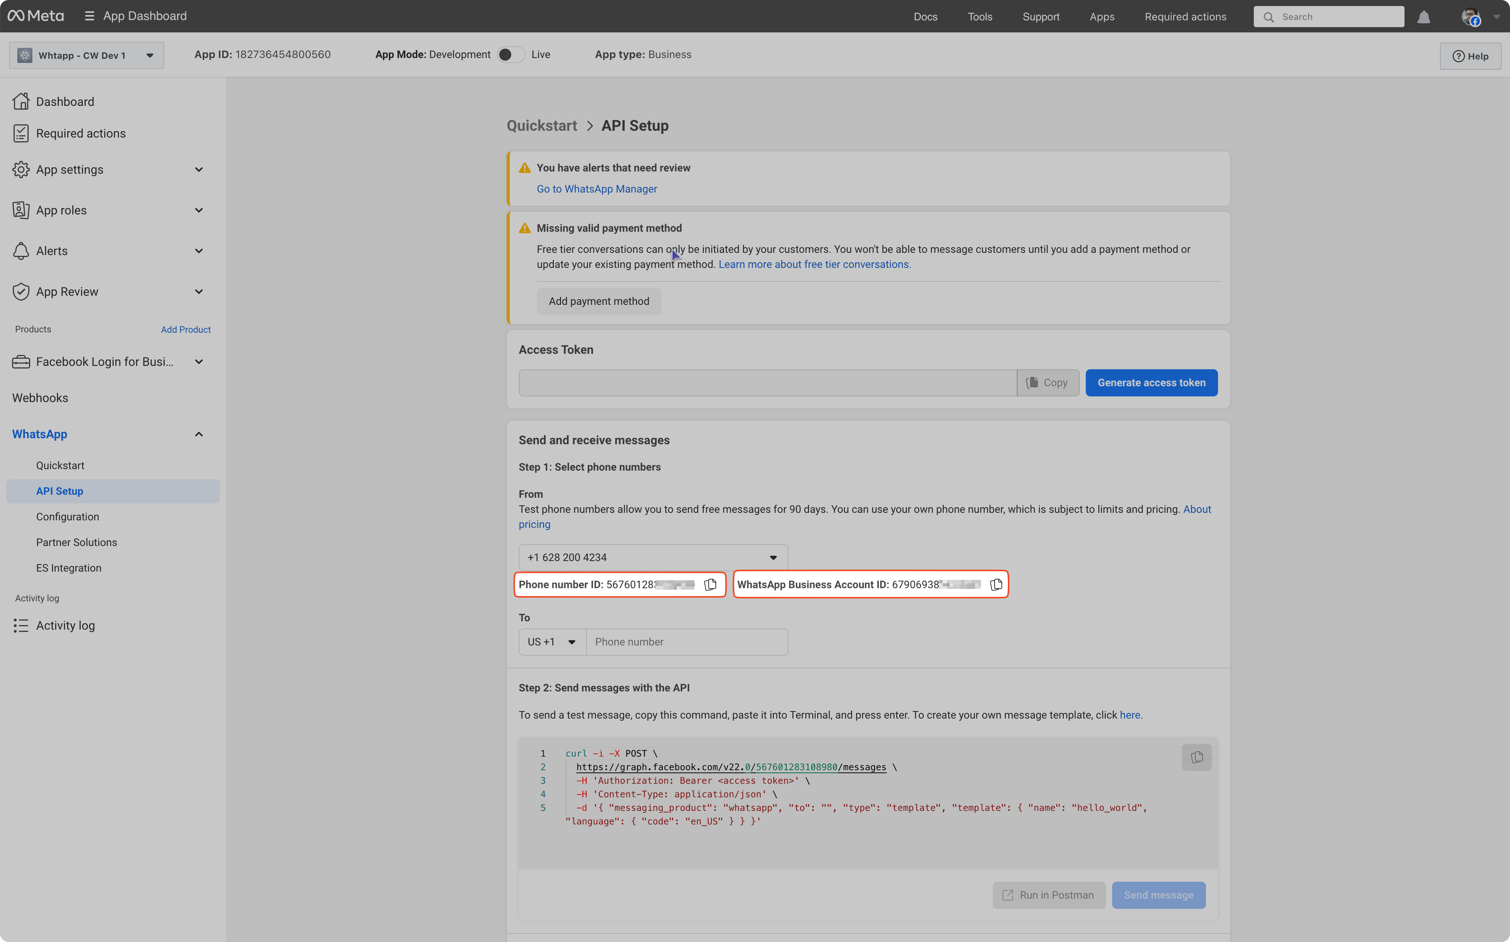Click the top bar Search field
The image size is (1510, 942).
pyautogui.click(x=1329, y=17)
